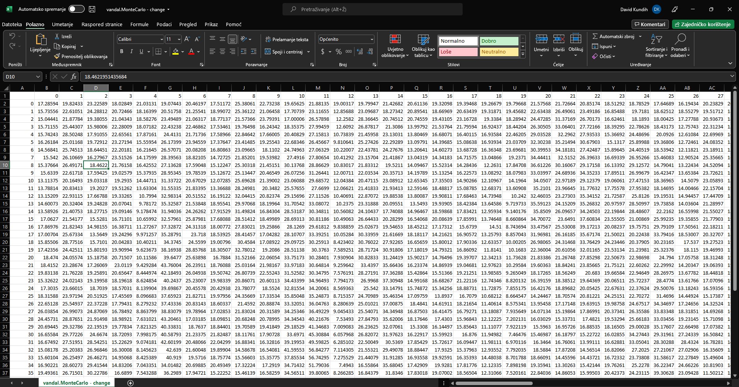Click the Izreži cut scissors button
739x387 pixels.
[63, 36]
